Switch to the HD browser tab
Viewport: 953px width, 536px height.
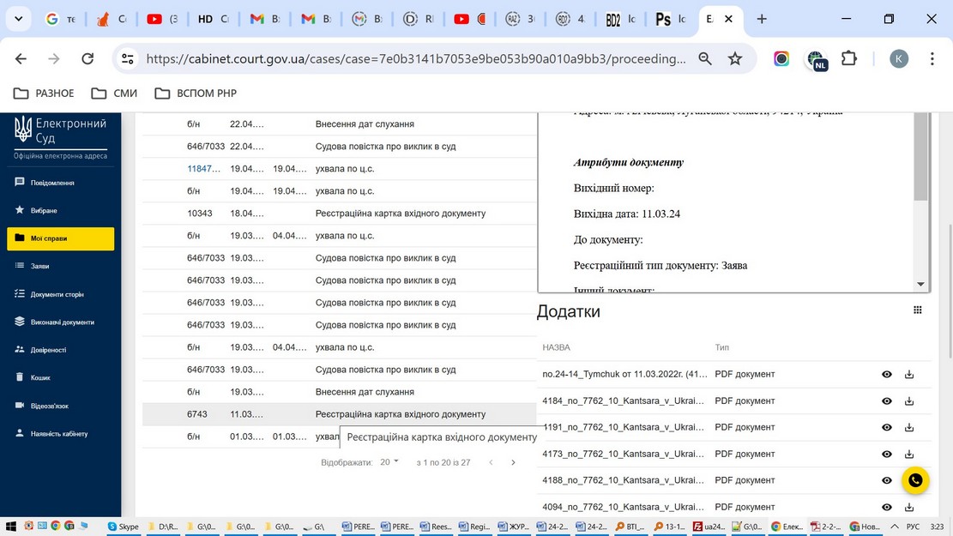pyautogui.click(x=214, y=19)
